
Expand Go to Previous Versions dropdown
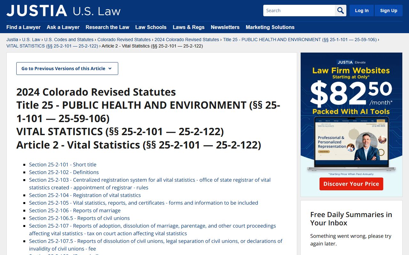(x=67, y=69)
